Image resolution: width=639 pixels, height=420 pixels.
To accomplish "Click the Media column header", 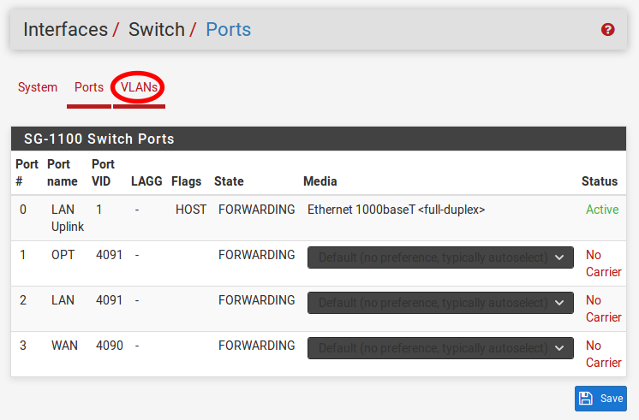I will tap(319, 181).
